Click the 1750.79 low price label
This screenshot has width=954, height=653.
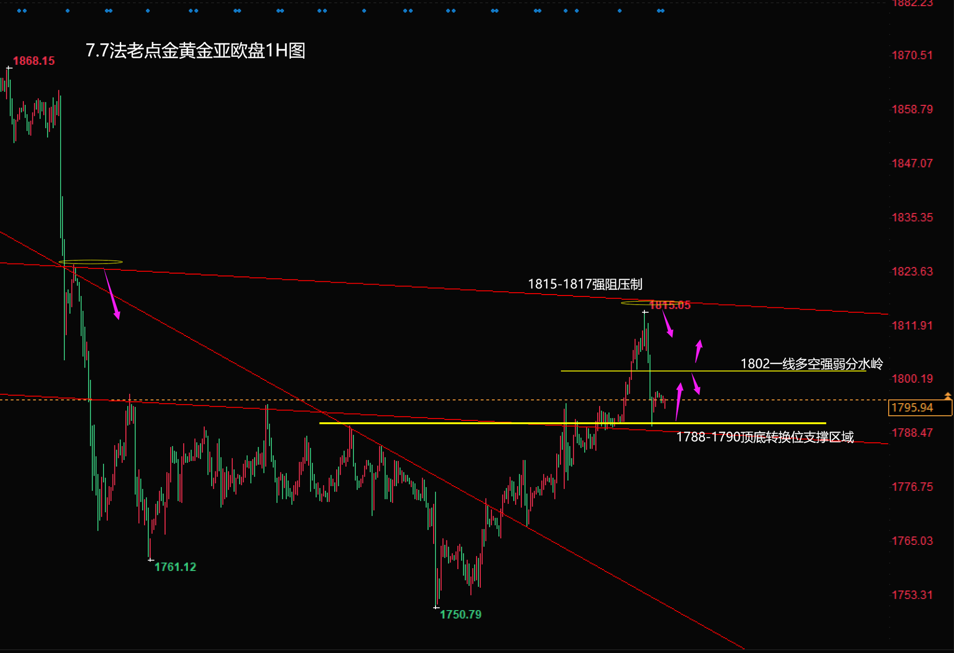(460, 614)
